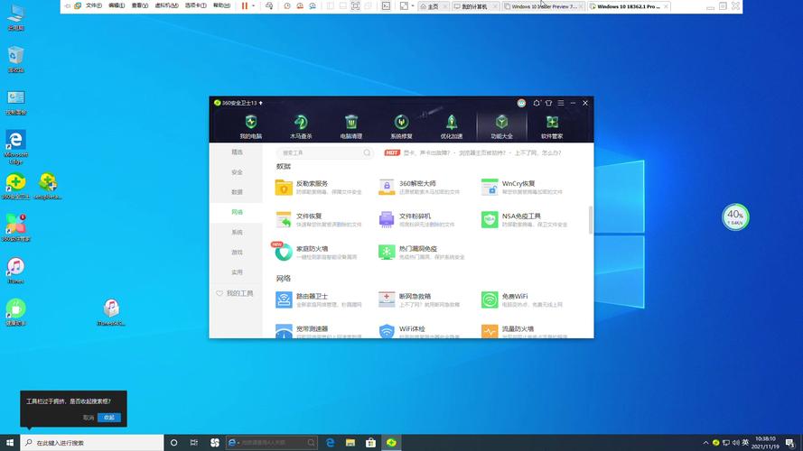Viewport: 803px width, 451px height.
Task: Launch 热门漏洞免疫 vulnerability immunity tool
Action: coord(421,252)
